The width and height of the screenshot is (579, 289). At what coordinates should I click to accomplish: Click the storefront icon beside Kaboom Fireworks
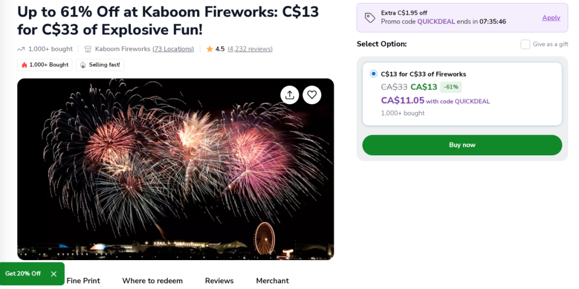(88, 49)
